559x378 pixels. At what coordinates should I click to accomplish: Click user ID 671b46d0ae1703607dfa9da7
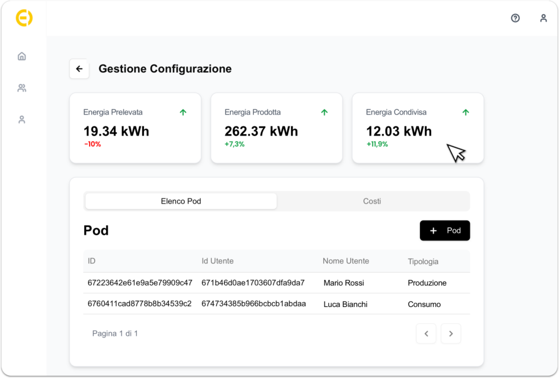[x=253, y=283]
